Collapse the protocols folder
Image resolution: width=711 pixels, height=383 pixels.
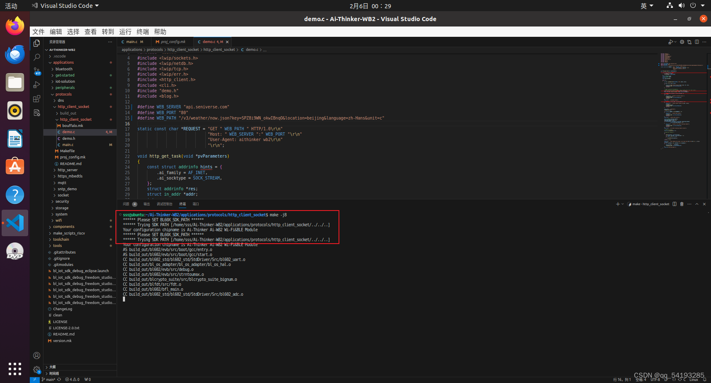click(80, 94)
